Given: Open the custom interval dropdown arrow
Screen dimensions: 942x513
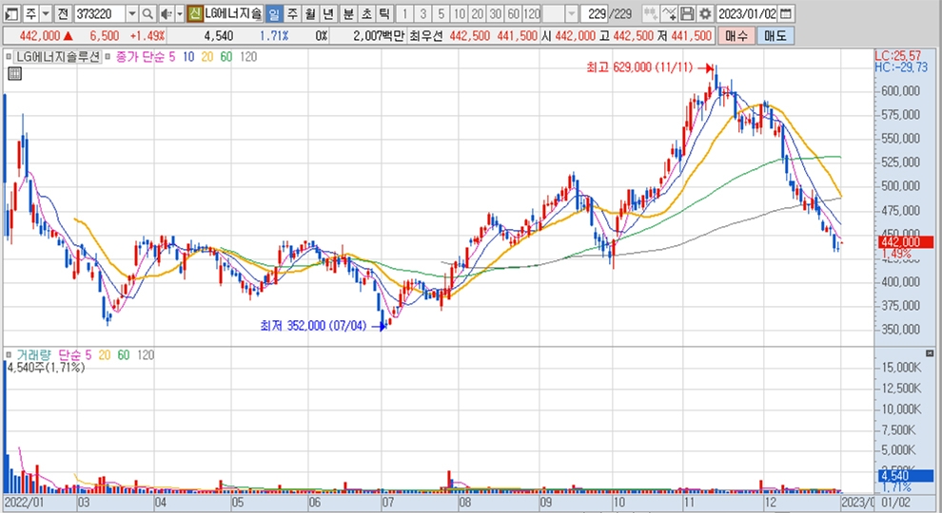Looking at the screenshot, I should pyautogui.click(x=571, y=13).
